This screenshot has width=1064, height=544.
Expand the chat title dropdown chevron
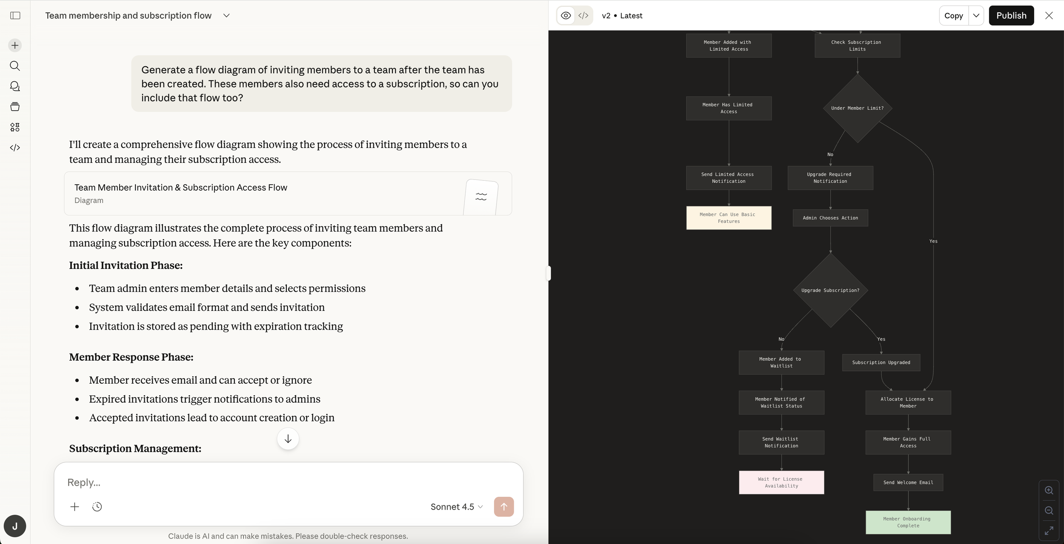[226, 16]
